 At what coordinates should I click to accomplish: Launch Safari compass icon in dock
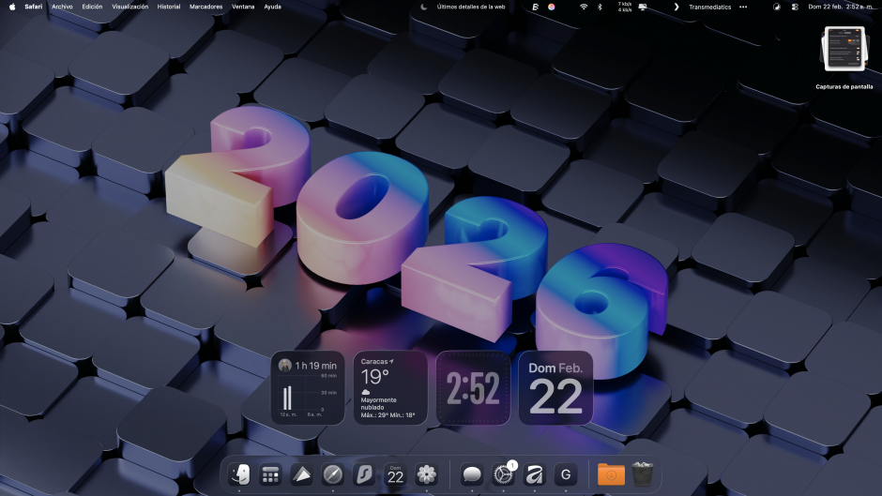pos(332,474)
